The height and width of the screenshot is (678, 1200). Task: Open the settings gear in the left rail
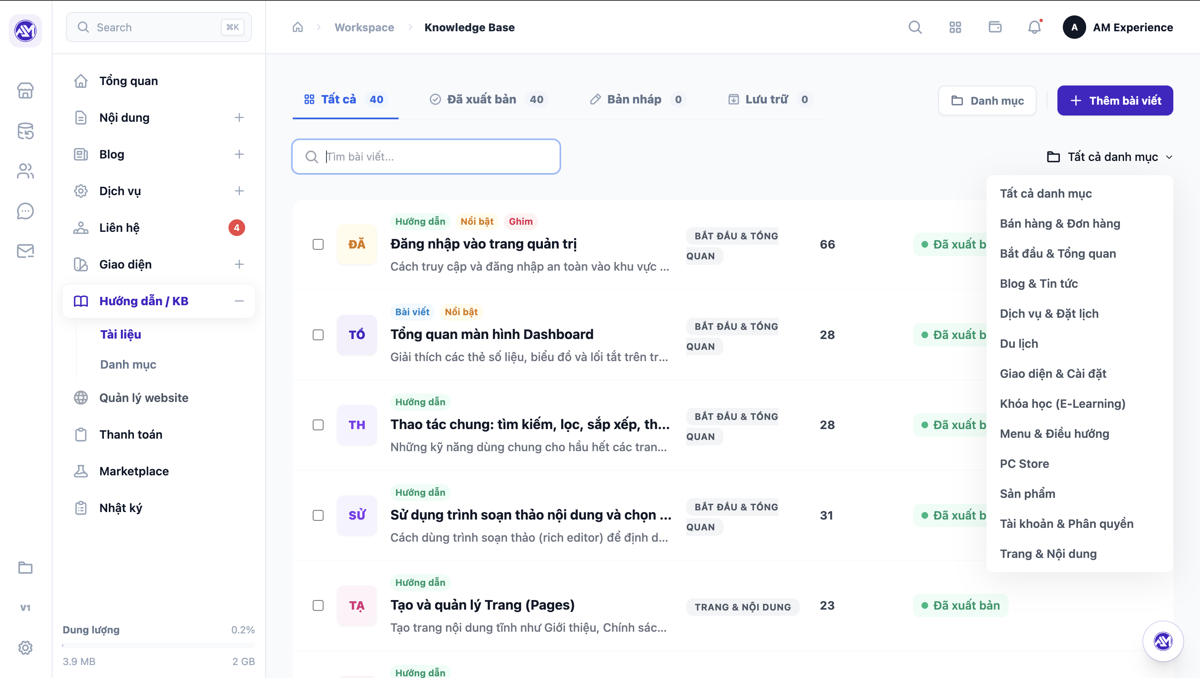tap(25, 648)
